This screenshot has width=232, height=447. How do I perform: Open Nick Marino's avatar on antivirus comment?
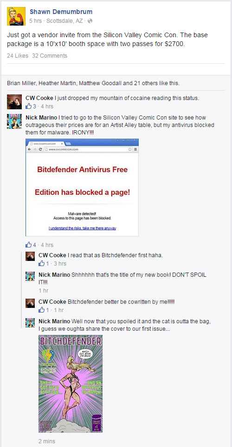coord(14,121)
